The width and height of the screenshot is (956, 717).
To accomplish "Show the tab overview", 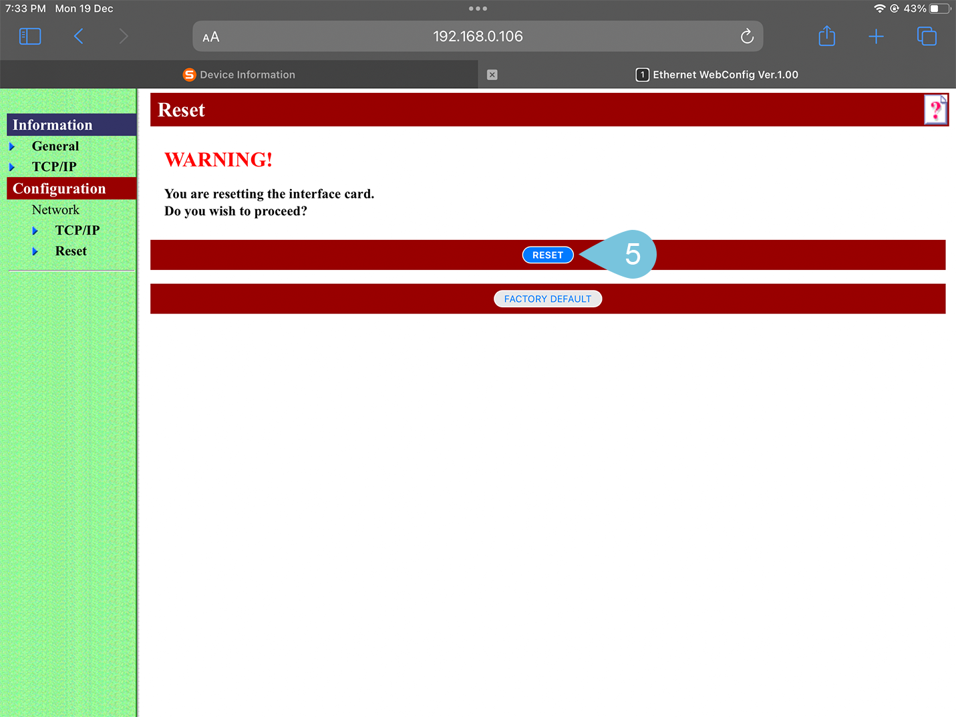I will 927,36.
